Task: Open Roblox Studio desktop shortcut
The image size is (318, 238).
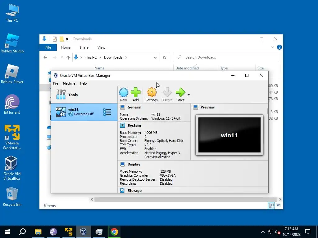Action: (x=12, y=43)
